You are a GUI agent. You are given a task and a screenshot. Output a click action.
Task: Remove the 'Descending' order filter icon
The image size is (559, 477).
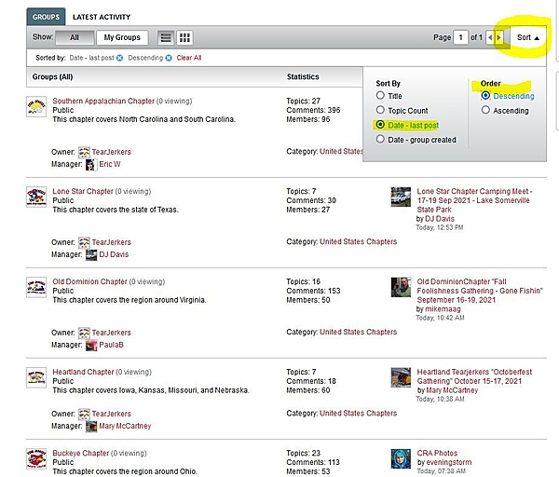[x=169, y=58]
